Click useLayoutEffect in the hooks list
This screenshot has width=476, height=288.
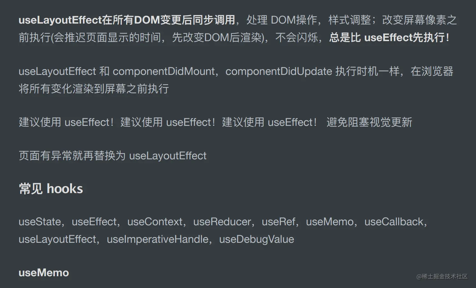tap(57, 239)
